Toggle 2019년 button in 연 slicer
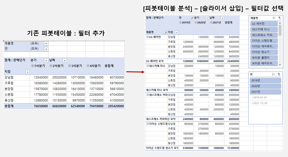288x157 pixels. point(266,80)
